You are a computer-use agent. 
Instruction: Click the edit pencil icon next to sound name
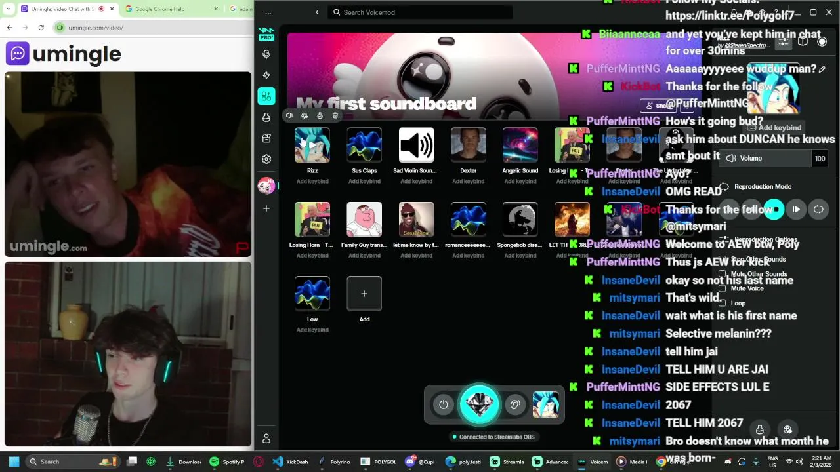822,69
